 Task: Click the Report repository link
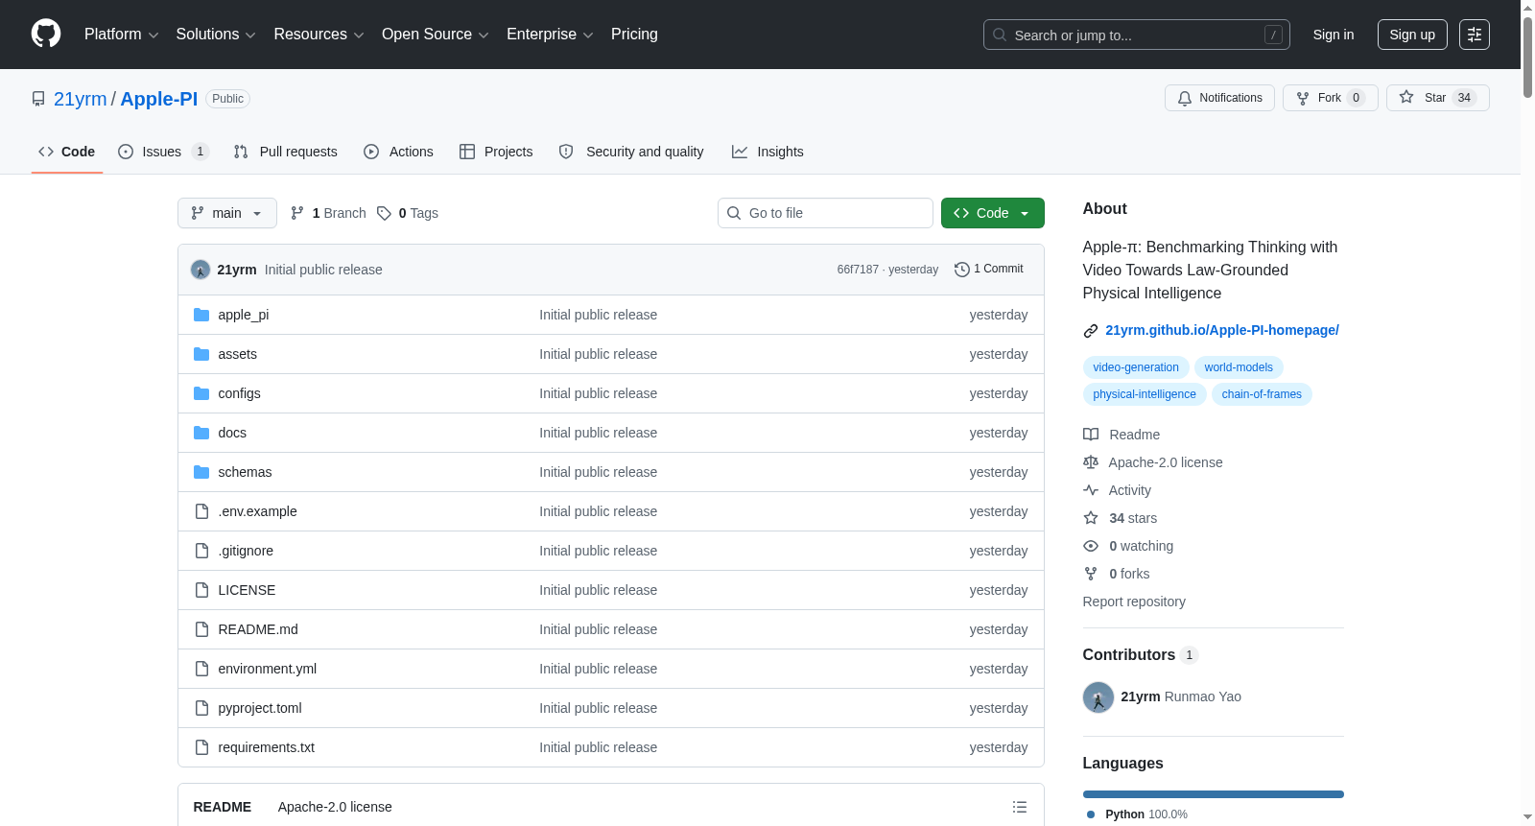tap(1134, 602)
